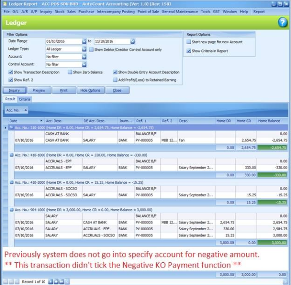Select the Result tab
Viewport: 291px width, 285px height.
click(10, 99)
